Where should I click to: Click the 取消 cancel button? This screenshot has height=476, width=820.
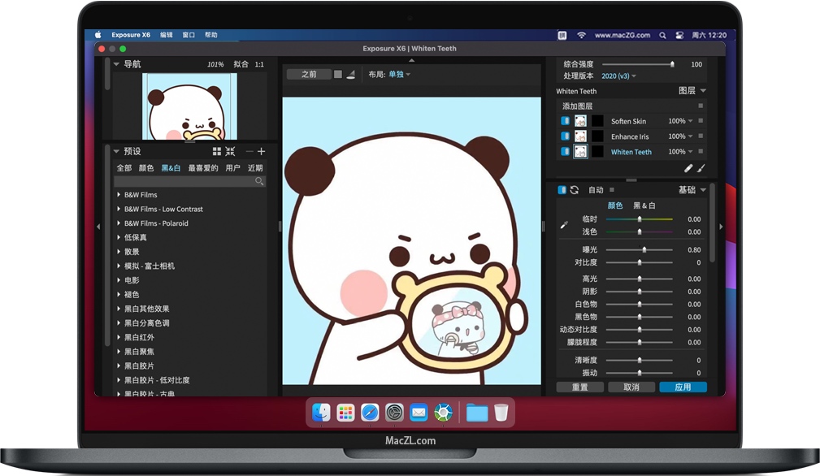coord(631,387)
